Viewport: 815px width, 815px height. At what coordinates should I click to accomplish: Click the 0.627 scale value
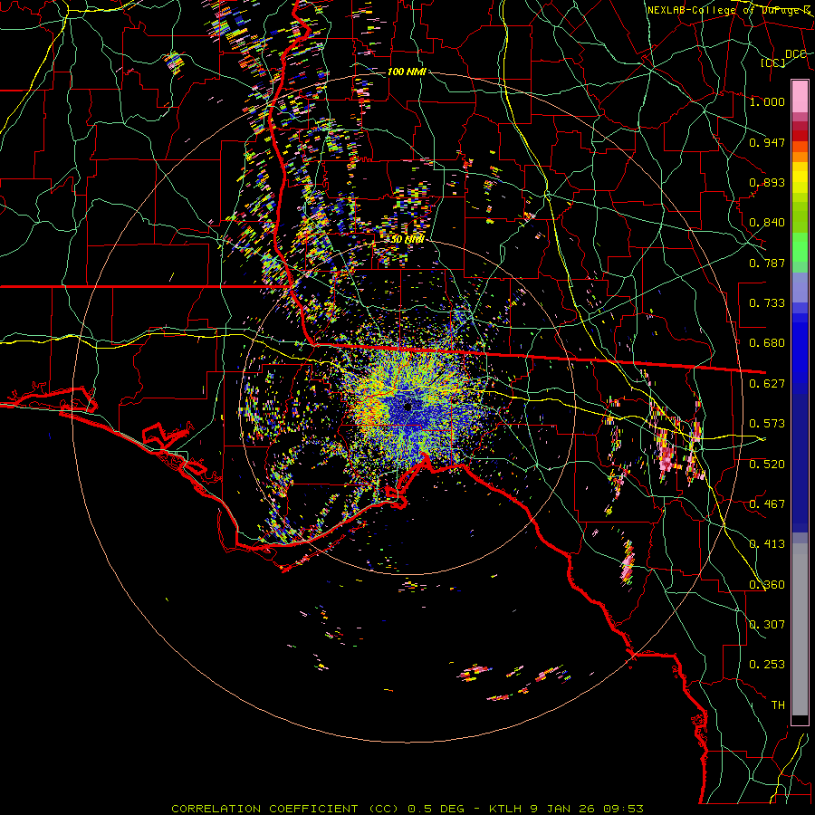coord(767,384)
